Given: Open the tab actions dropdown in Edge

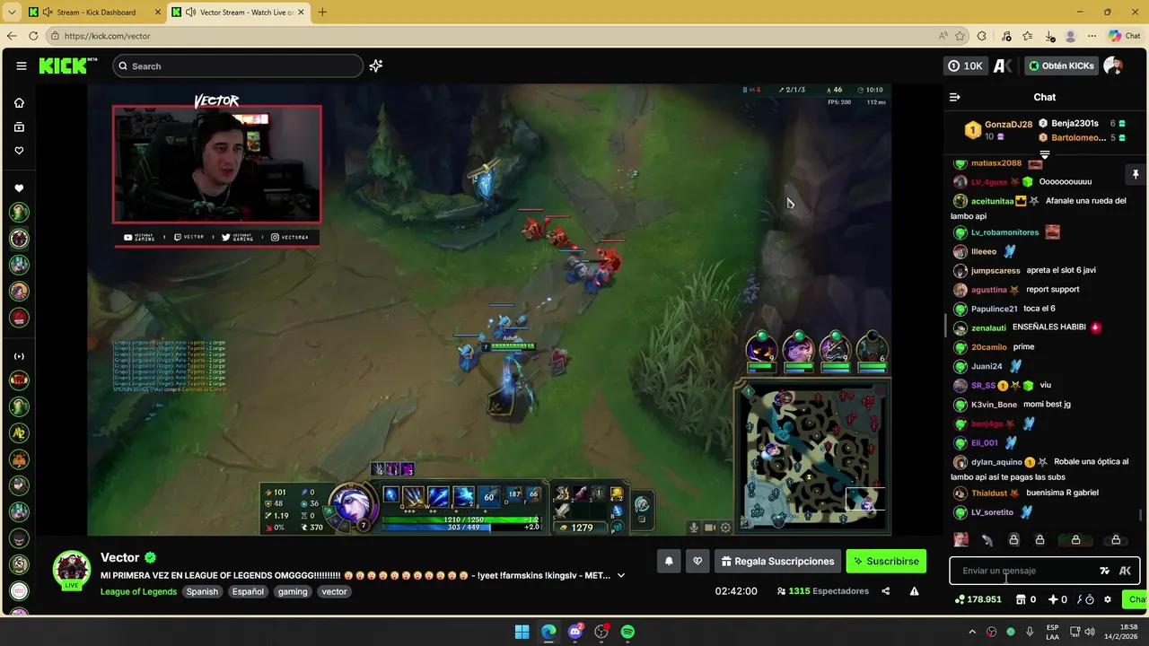Looking at the screenshot, I should coord(11,13).
